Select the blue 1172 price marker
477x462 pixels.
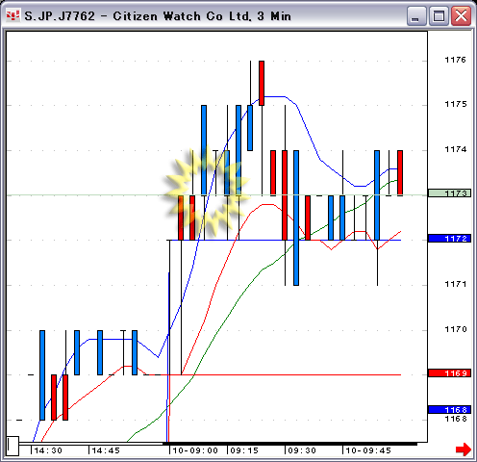pos(449,239)
